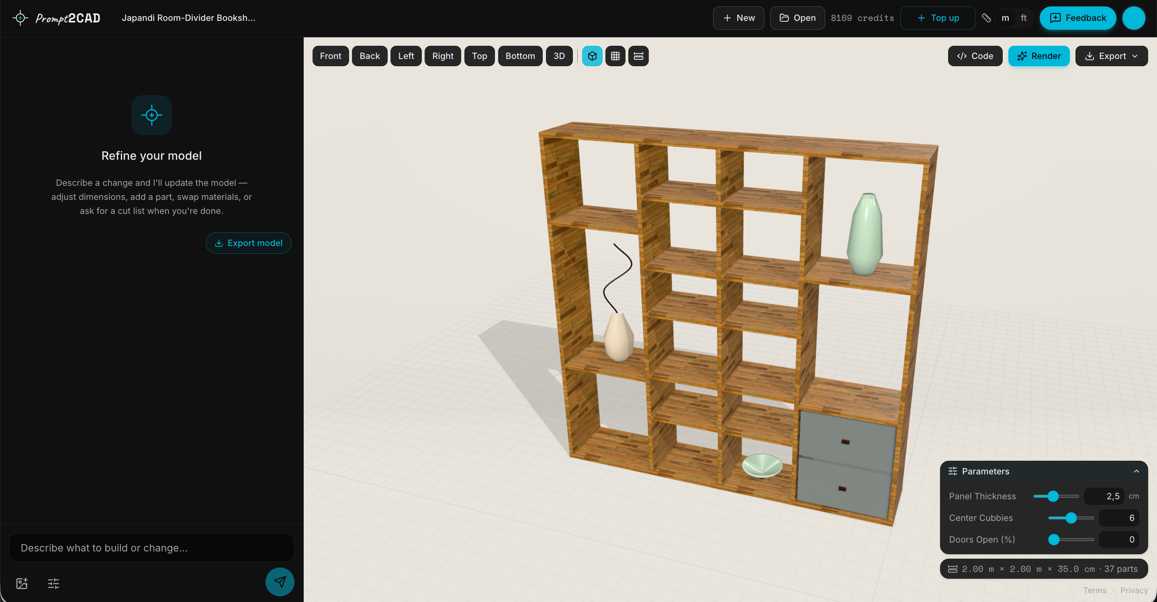Open the Code view
Image resolution: width=1157 pixels, height=602 pixels.
pos(975,56)
